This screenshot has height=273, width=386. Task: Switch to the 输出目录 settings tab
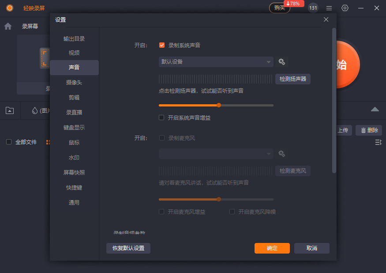[x=74, y=39]
